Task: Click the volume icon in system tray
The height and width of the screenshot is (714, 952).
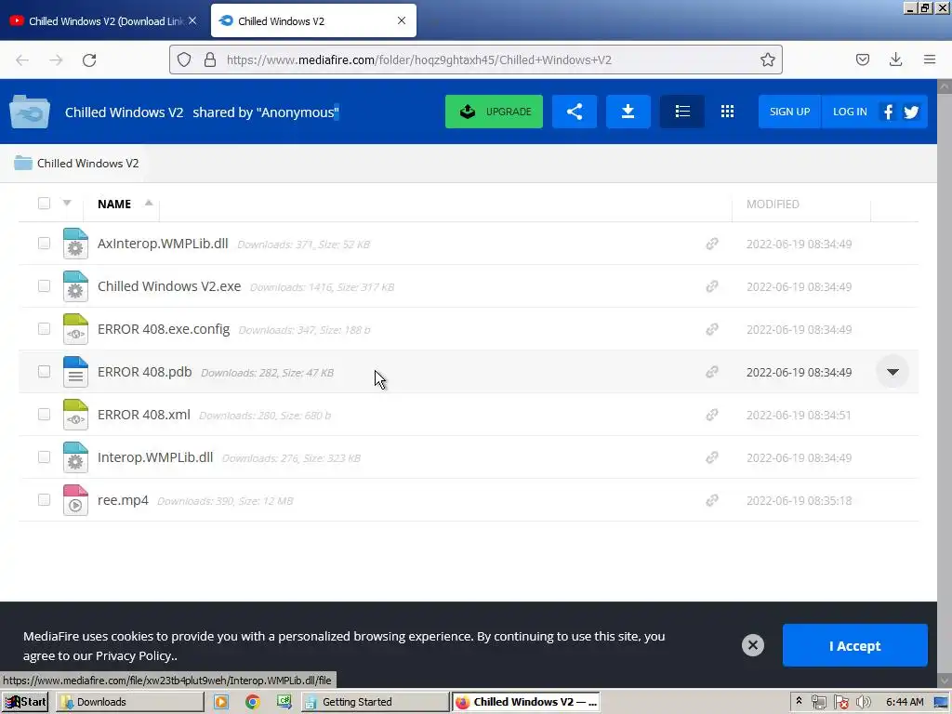Action: click(x=864, y=702)
